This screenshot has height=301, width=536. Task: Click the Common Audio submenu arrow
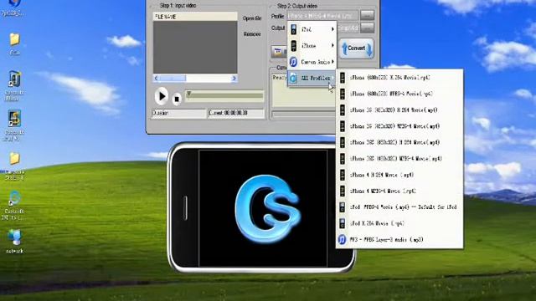pos(332,62)
